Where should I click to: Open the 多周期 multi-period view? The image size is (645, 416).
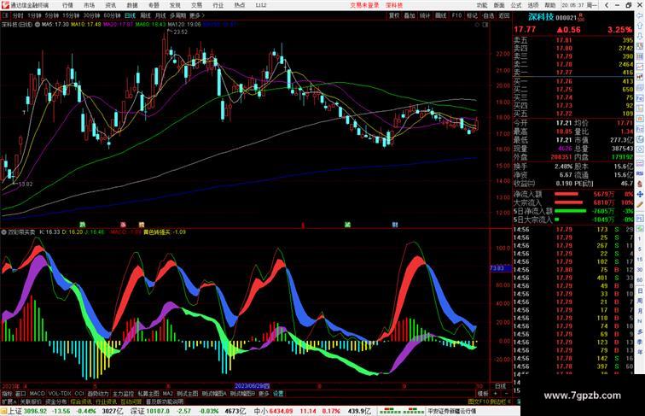177,15
